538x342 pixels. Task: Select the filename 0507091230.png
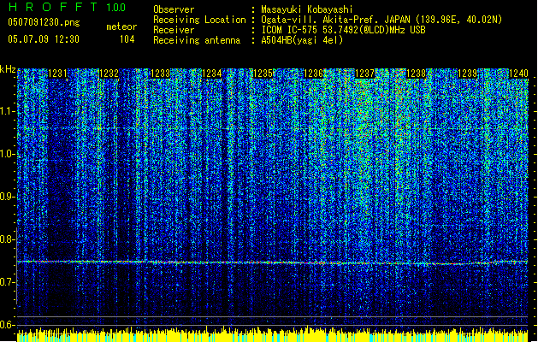44,22
